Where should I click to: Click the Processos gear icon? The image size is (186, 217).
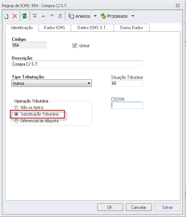[x=103, y=16]
